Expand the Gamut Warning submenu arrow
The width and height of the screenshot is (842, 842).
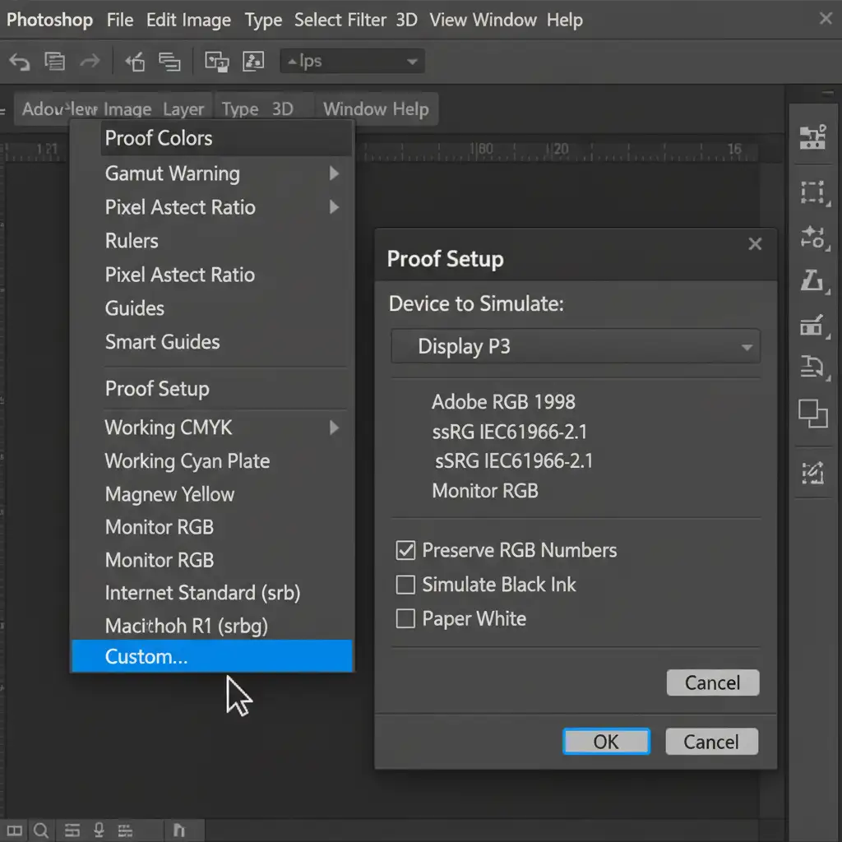334,173
